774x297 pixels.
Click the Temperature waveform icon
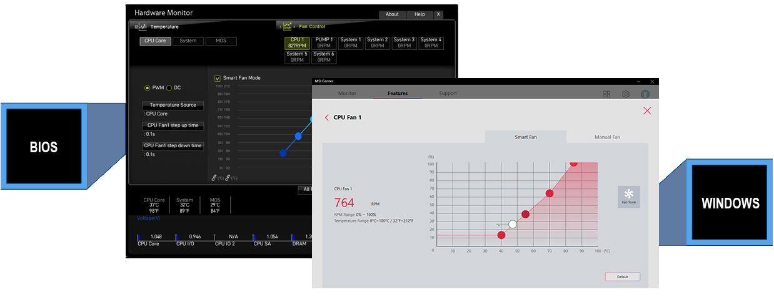(143, 27)
